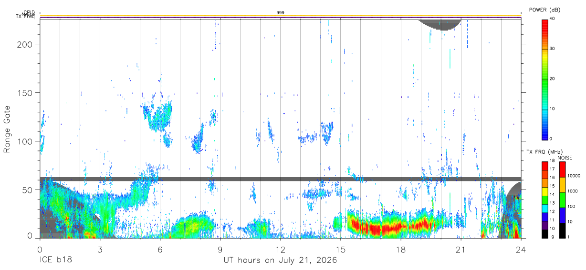
Task: Click the blue-green scatter patch near 6 UT, gate 125
Action: click(x=157, y=117)
